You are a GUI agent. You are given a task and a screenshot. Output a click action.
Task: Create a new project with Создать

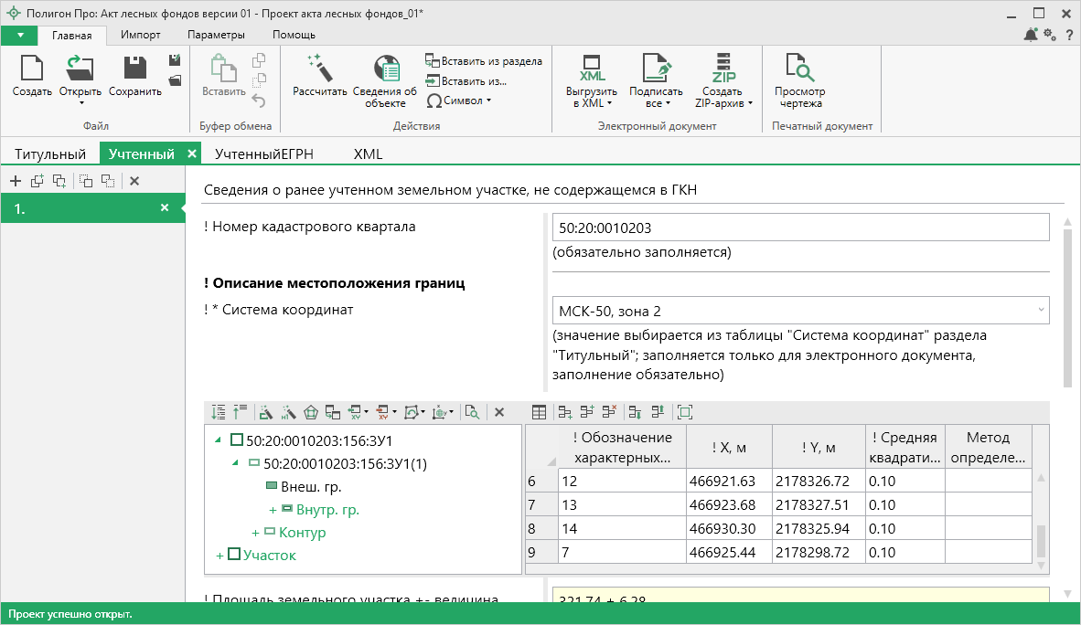pos(32,76)
